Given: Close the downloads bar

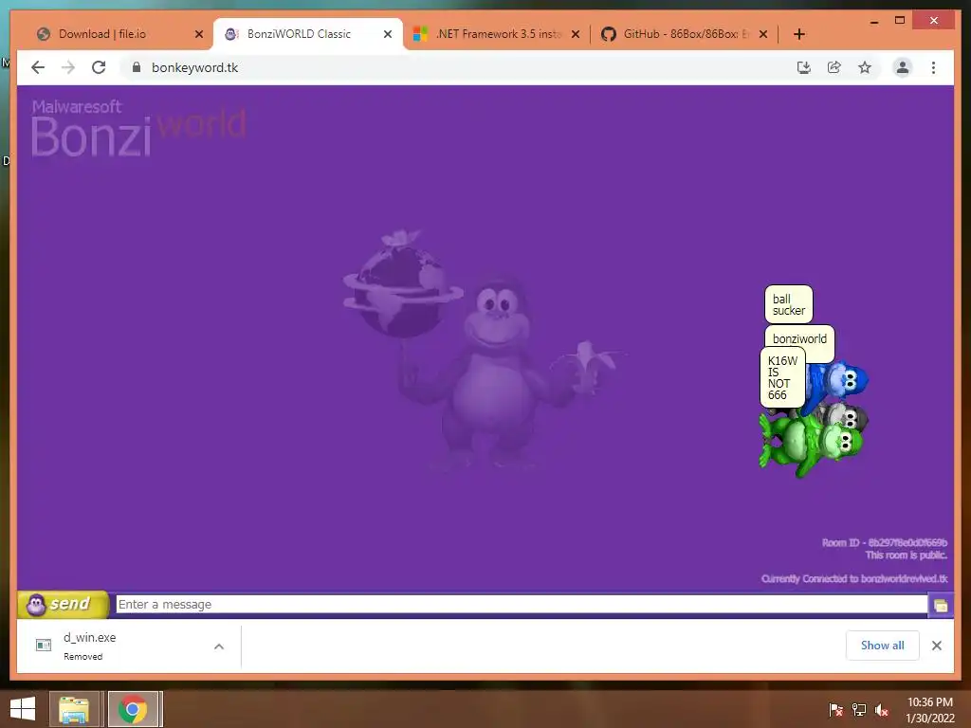Looking at the screenshot, I should coord(936,646).
